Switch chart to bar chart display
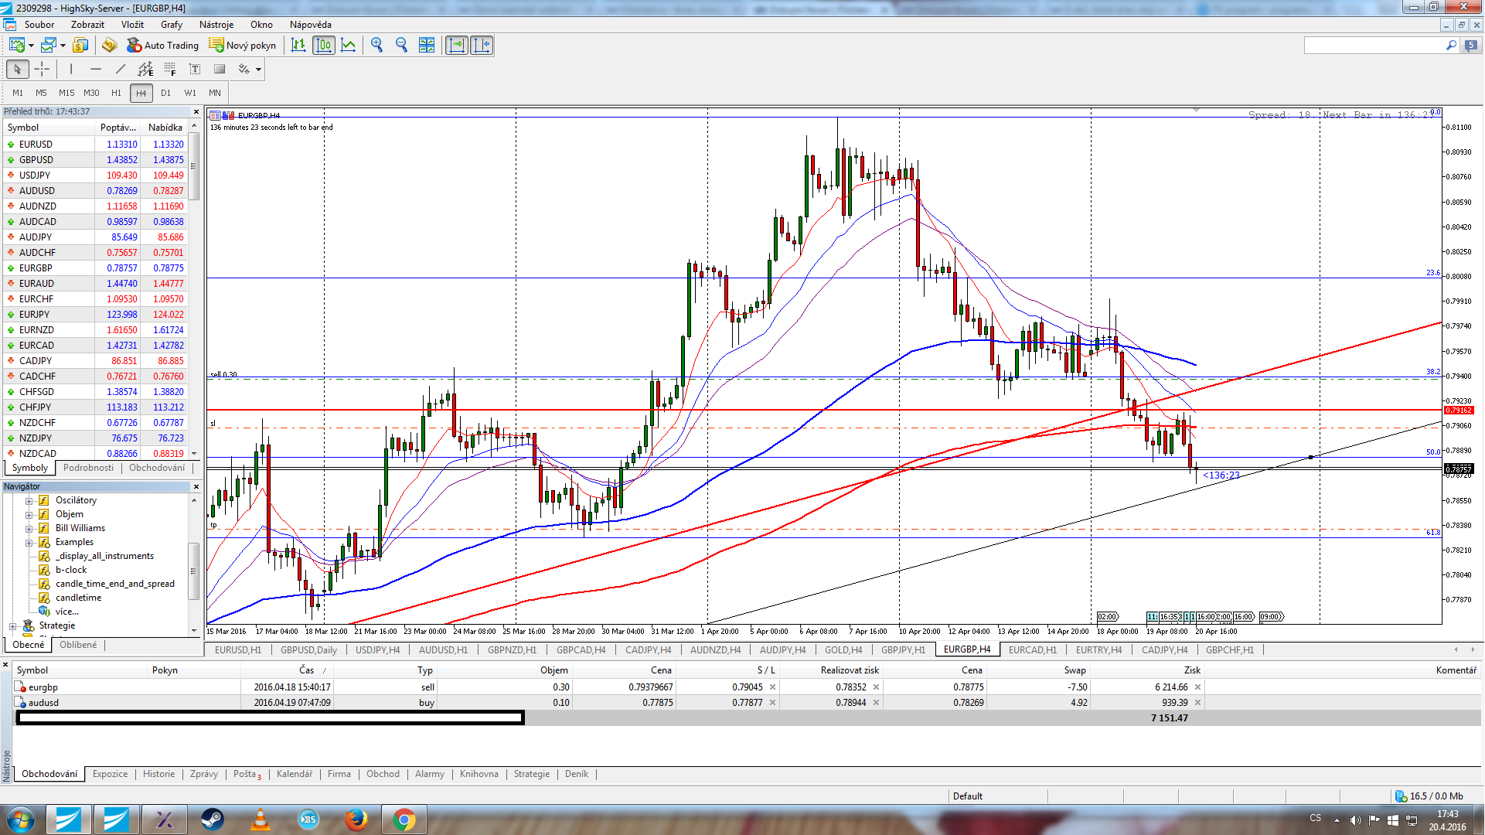The height and width of the screenshot is (835, 1485). pos(298,46)
